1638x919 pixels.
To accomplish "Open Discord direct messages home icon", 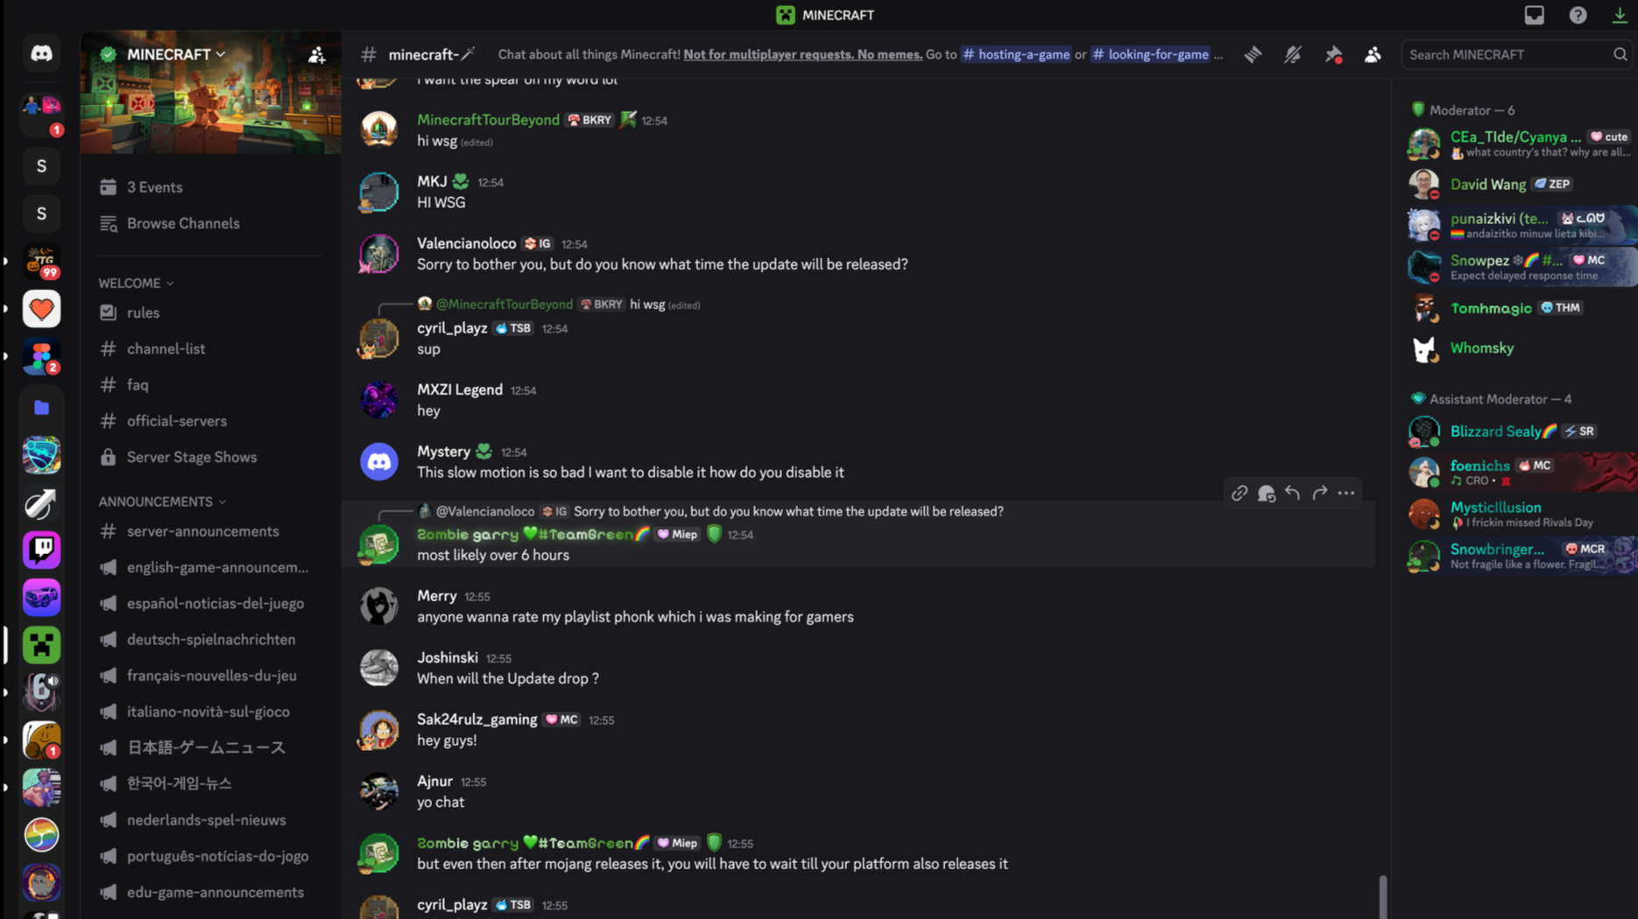I will (41, 53).
